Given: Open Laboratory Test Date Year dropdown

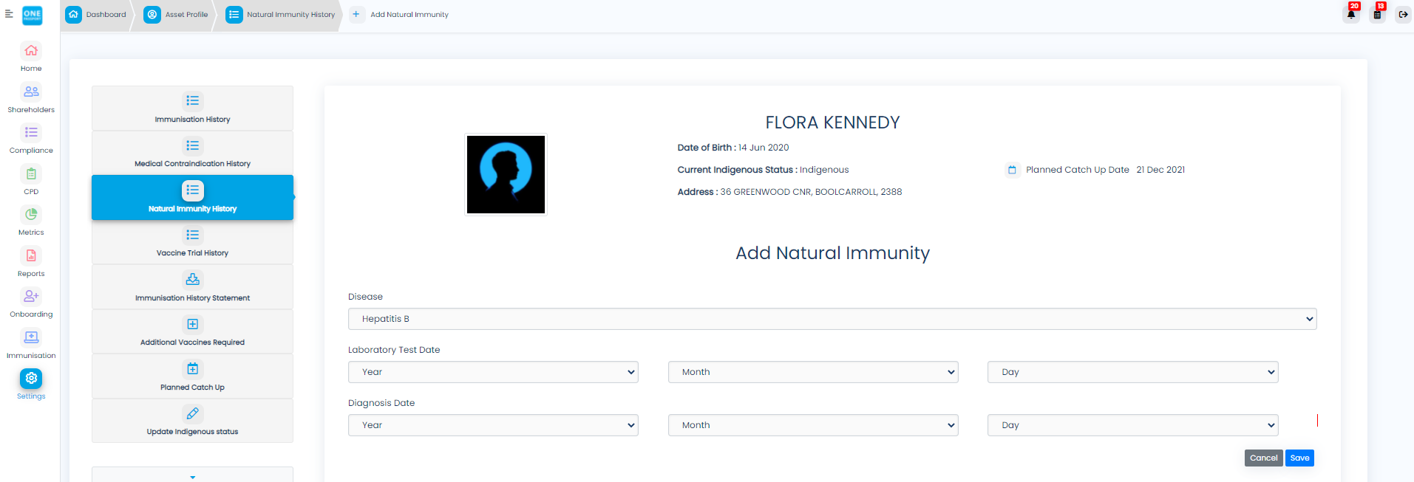Looking at the screenshot, I should 493,372.
